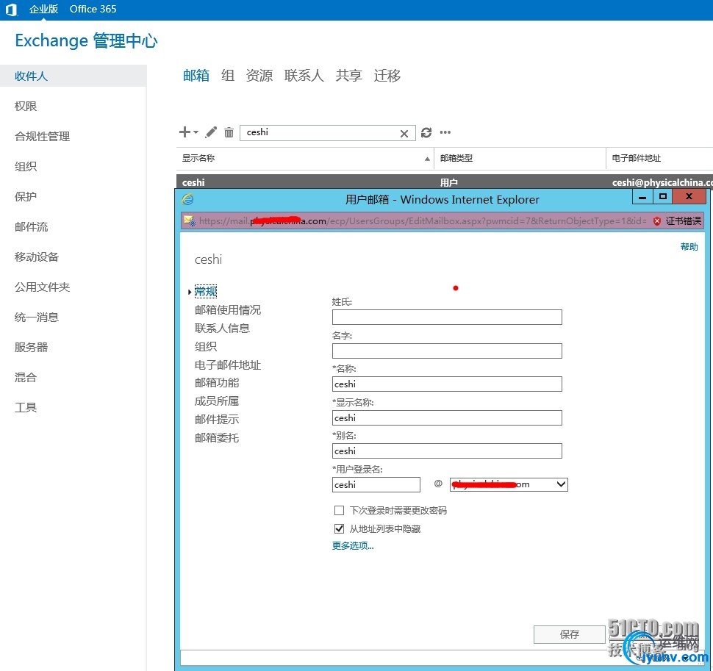
Task: Click the delete trash can icon
Action: tap(229, 132)
